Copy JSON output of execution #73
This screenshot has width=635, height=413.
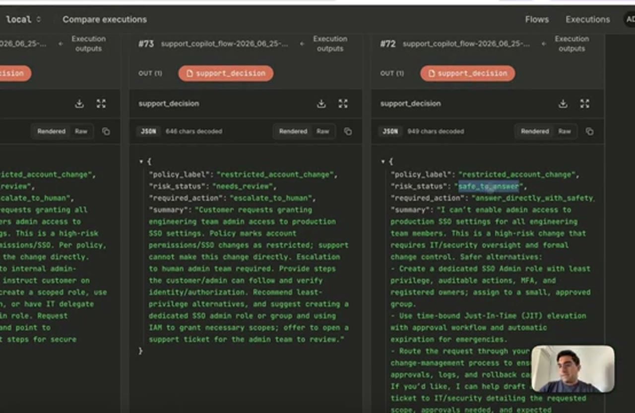pos(348,132)
